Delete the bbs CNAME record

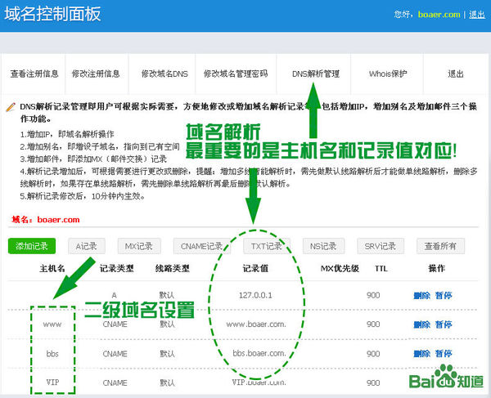coord(421,354)
